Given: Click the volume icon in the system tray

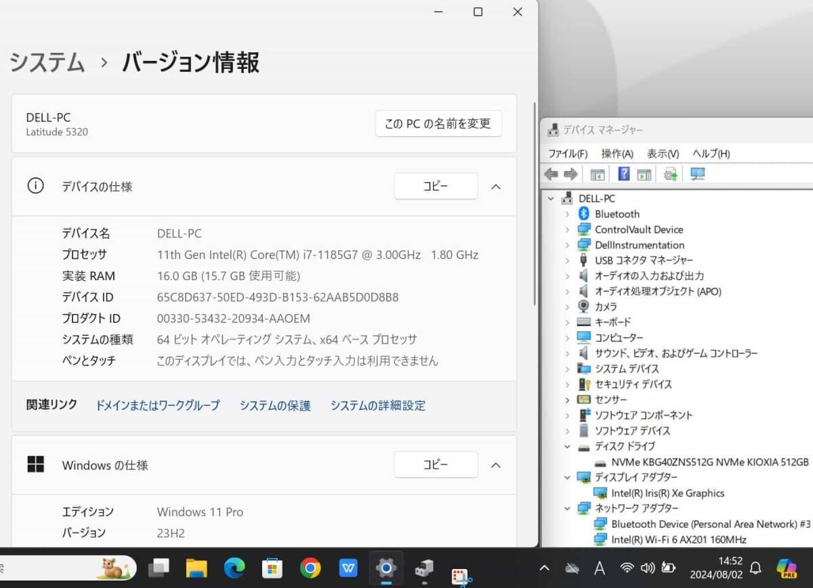Looking at the screenshot, I should coord(648,568).
